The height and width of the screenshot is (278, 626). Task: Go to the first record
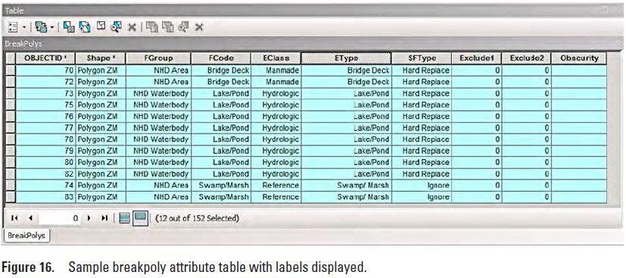[x=14, y=218]
